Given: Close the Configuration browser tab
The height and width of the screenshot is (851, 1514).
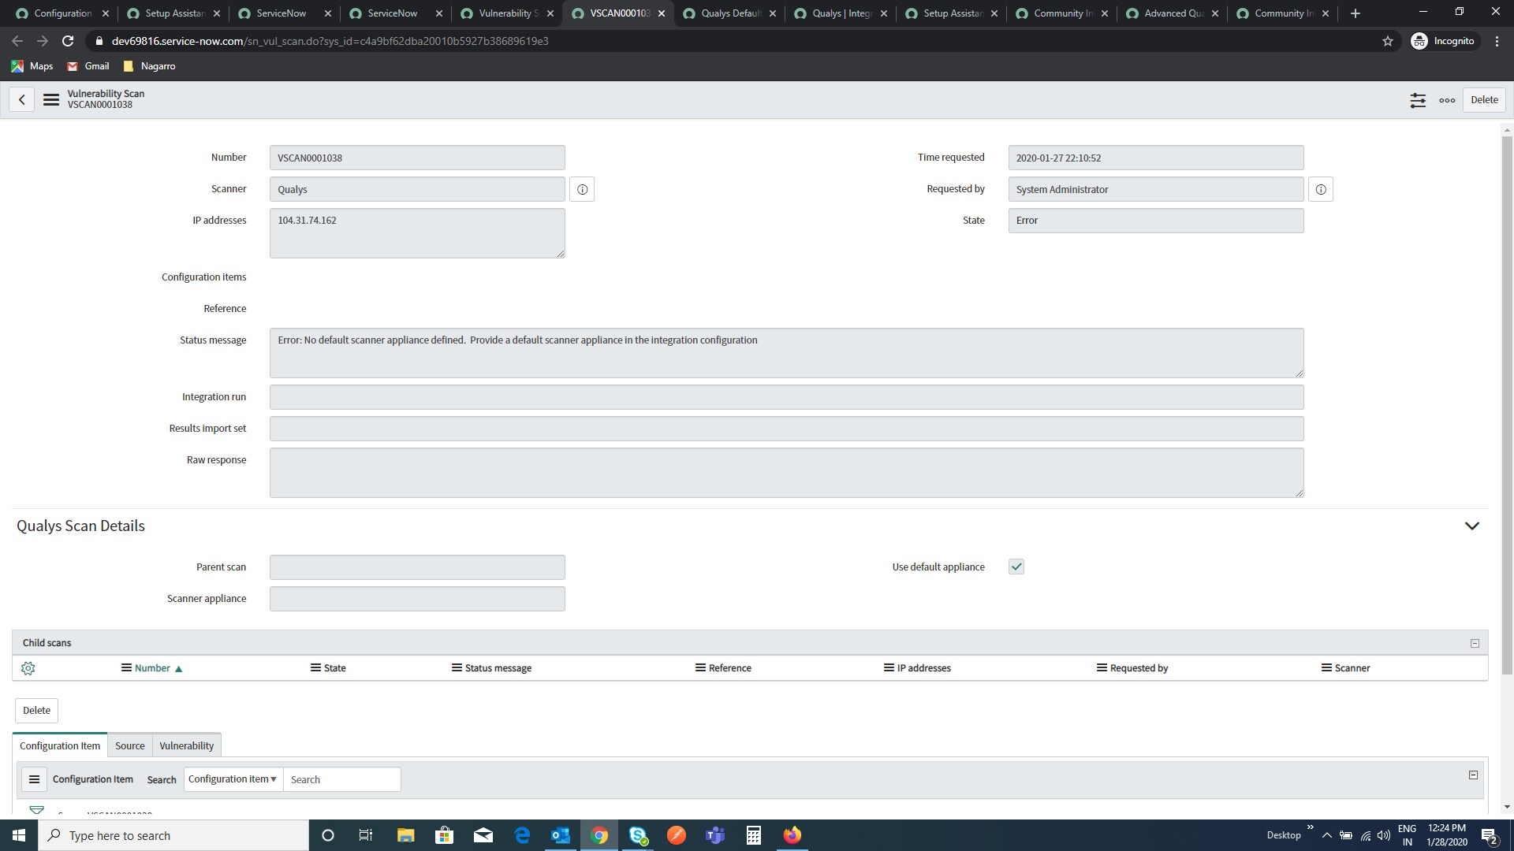Looking at the screenshot, I should point(105,13).
